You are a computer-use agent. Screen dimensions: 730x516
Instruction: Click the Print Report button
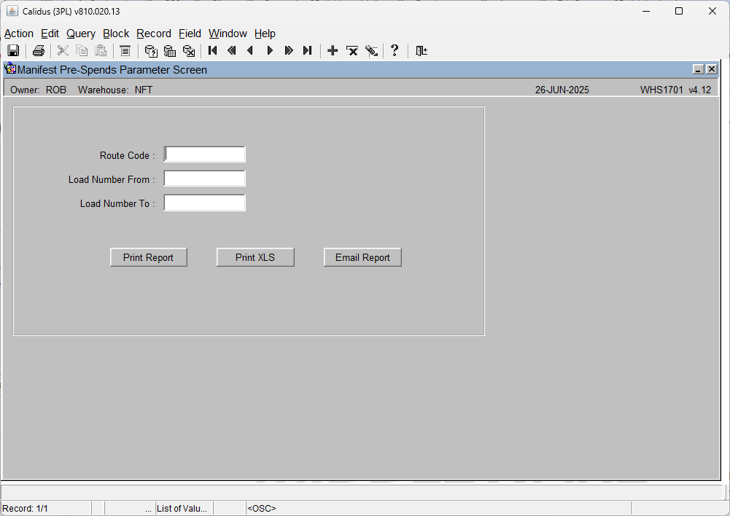(x=149, y=257)
